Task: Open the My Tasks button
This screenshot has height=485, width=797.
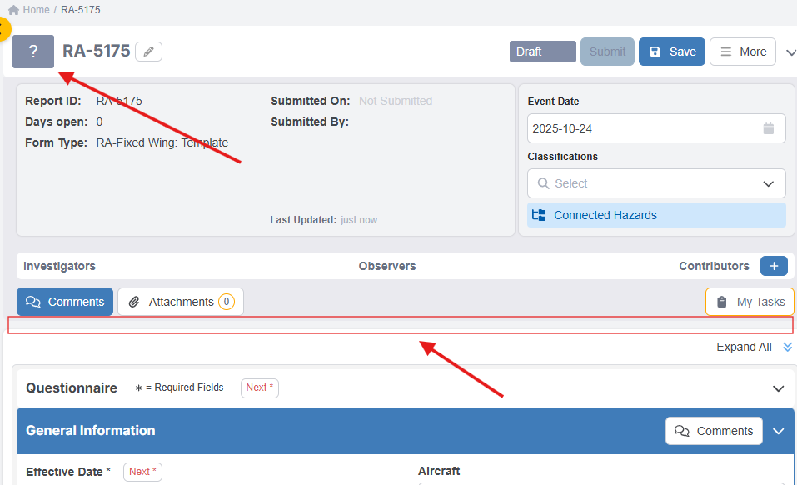Action: [750, 302]
